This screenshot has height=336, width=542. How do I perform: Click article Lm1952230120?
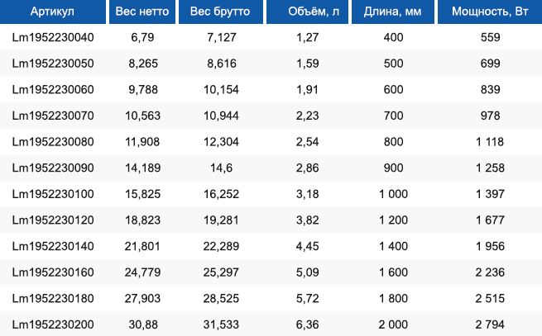coord(53,220)
